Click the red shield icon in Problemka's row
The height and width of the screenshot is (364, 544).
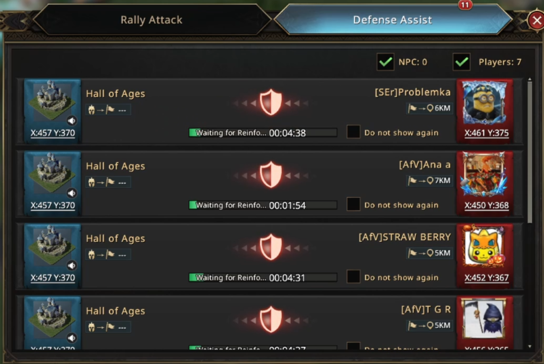tap(271, 102)
